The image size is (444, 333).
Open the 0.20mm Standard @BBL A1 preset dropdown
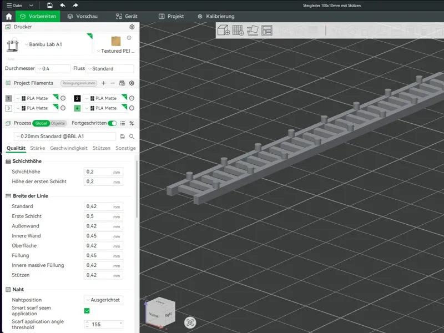coord(65,137)
